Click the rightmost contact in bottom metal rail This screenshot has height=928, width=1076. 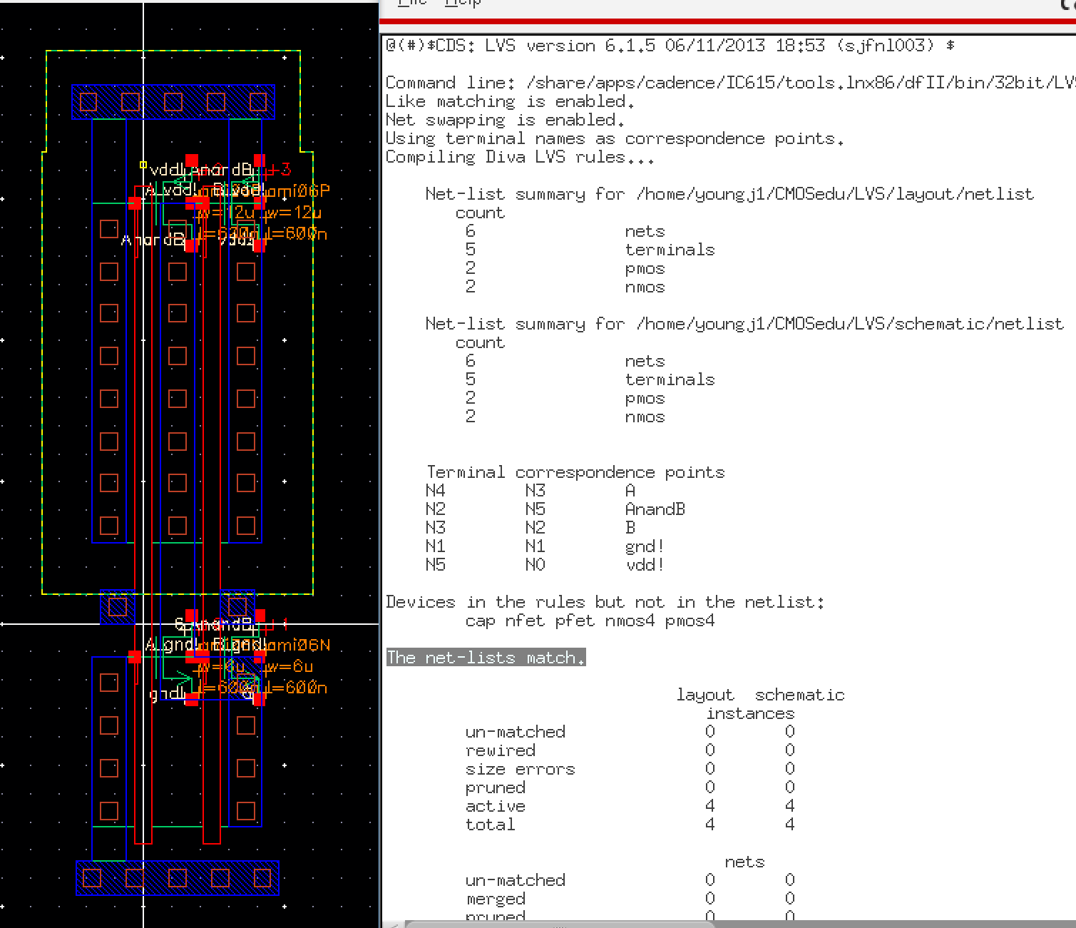click(x=262, y=877)
